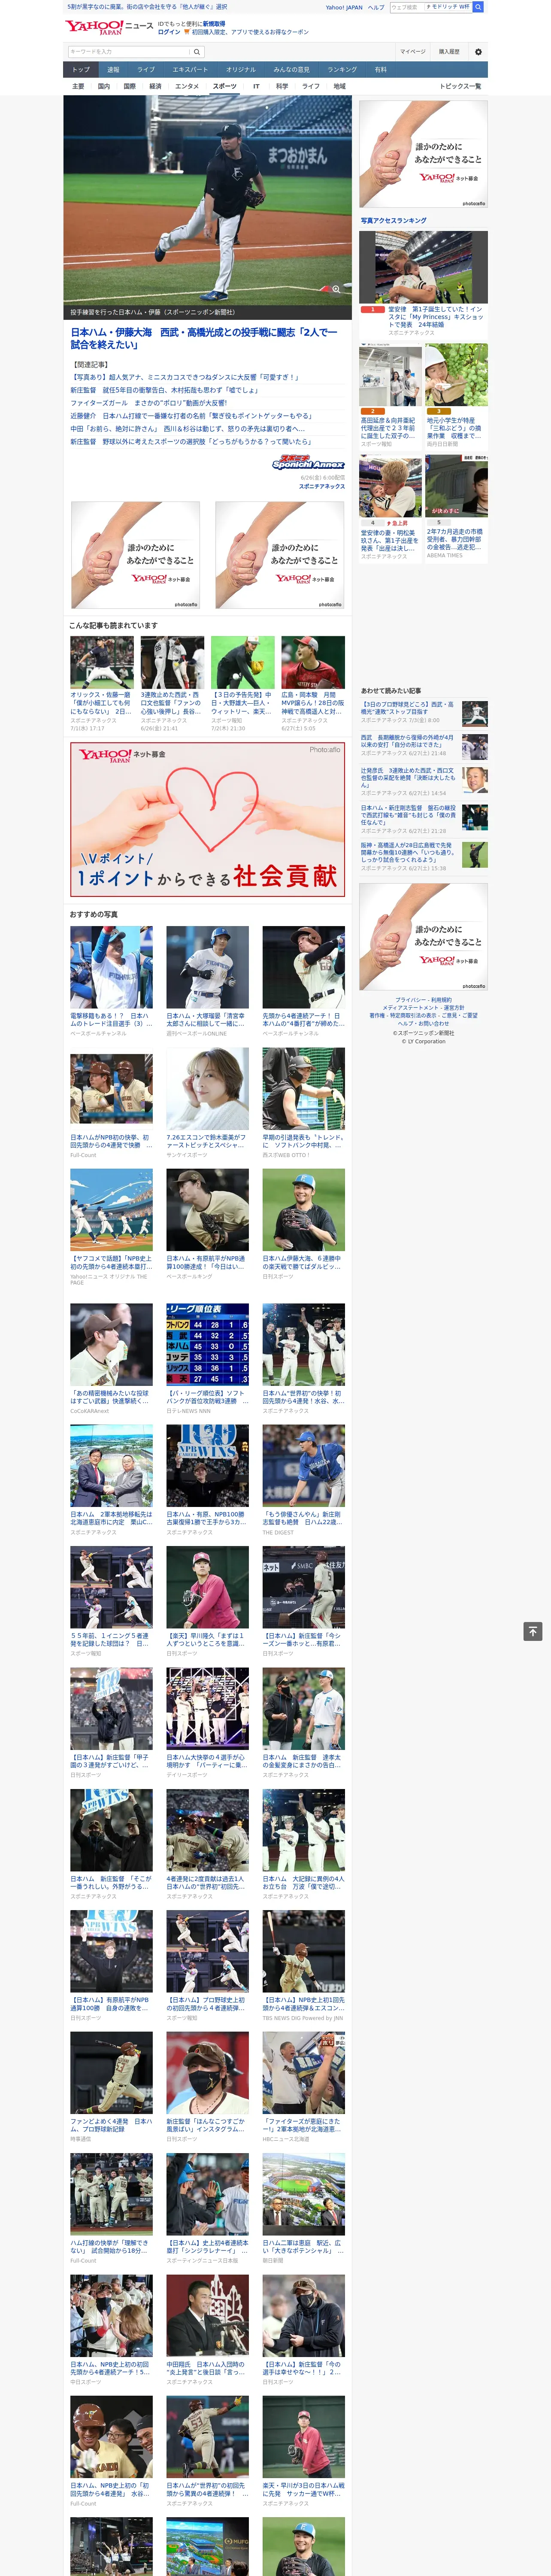Click top-right Yahoo ネット募金 handshake ad
The width and height of the screenshot is (551, 2576).
click(x=424, y=154)
